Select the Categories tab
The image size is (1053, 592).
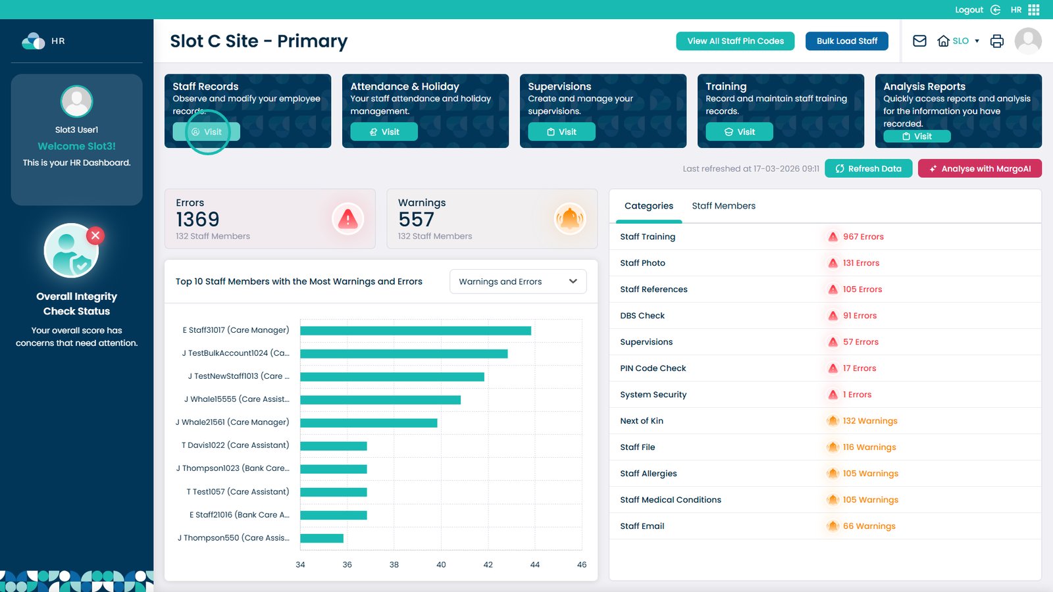point(648,206)
